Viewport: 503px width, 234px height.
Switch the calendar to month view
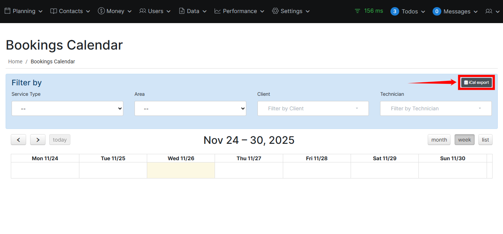(x=439, y=139)
